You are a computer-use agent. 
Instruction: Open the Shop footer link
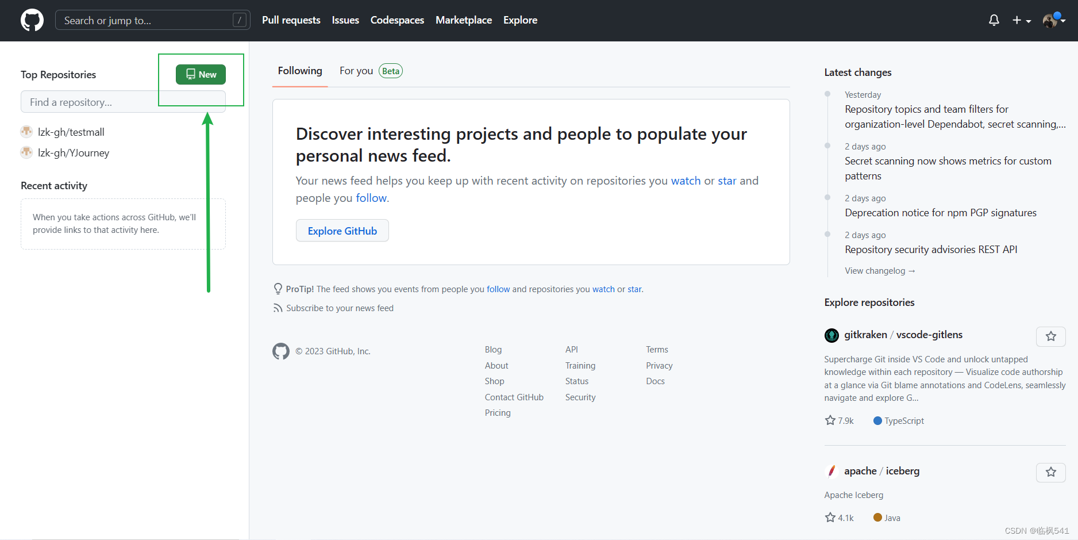pyautogui.click(x=494, y=381)
